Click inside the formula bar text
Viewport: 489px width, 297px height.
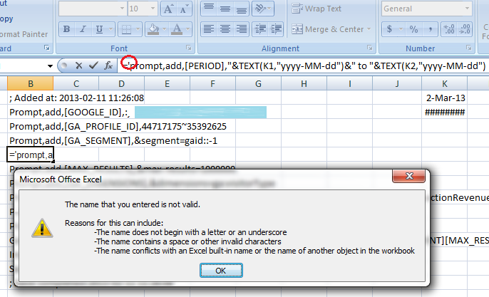pyautogui.click(x=304, y=66)
